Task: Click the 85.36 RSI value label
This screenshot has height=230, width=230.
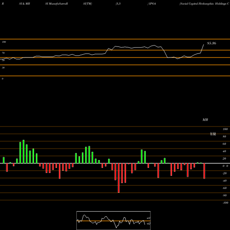Action: [x=212, y=43]
